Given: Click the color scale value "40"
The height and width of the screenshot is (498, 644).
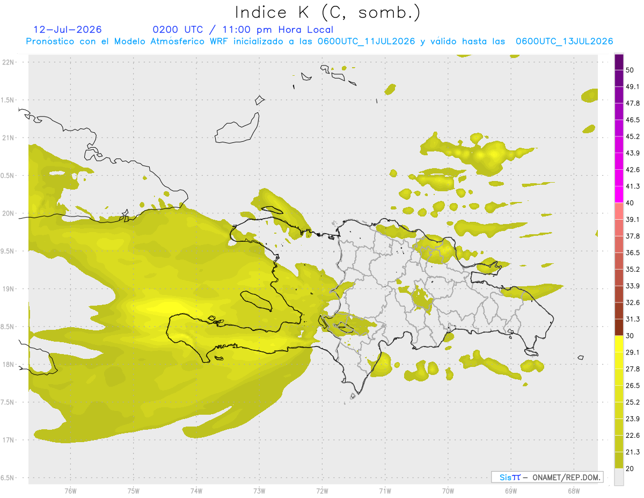Looking at the screenshot, I should pyautogui.click(x=630, y=203).
